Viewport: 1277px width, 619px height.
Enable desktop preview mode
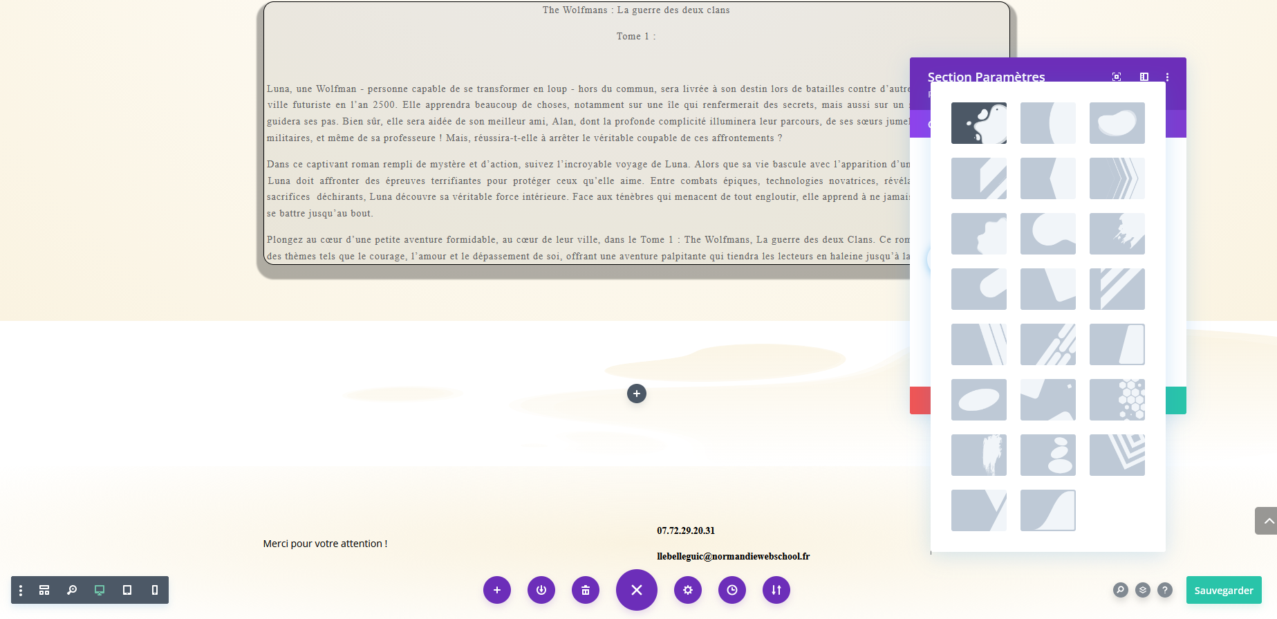(100, 590)
